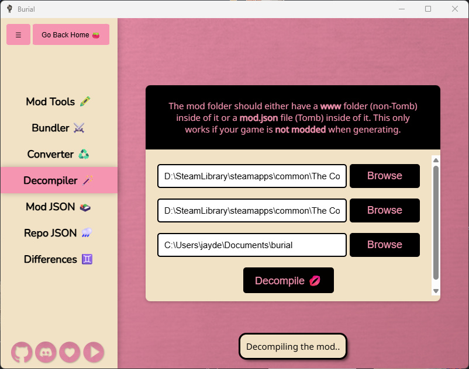Open the Differences tool
The height and width of the screenshot is (369, 469).
(x=58, y=259)
